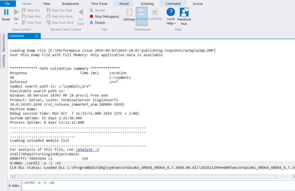This screenshot has width=295, height=191.
Task: Close the Command window tab
Action: (x=37, y=36)
